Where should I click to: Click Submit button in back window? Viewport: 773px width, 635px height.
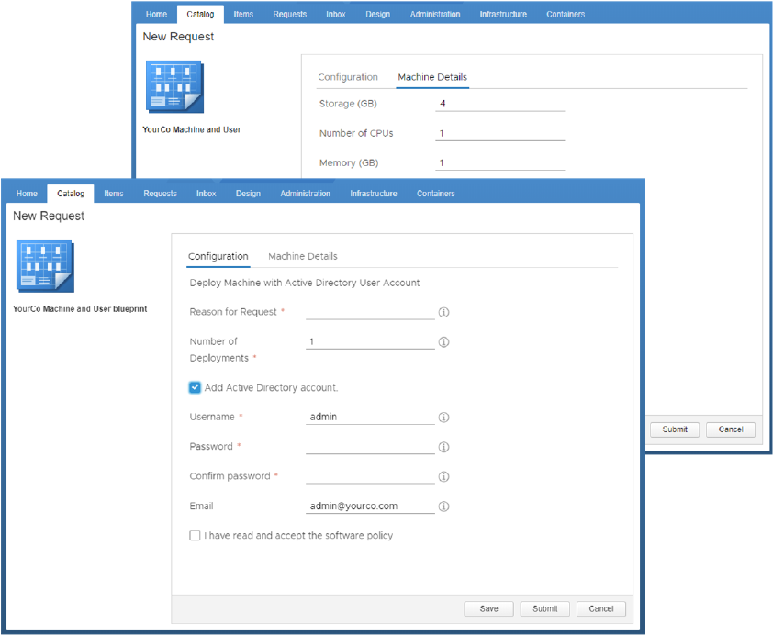point(675,429)
